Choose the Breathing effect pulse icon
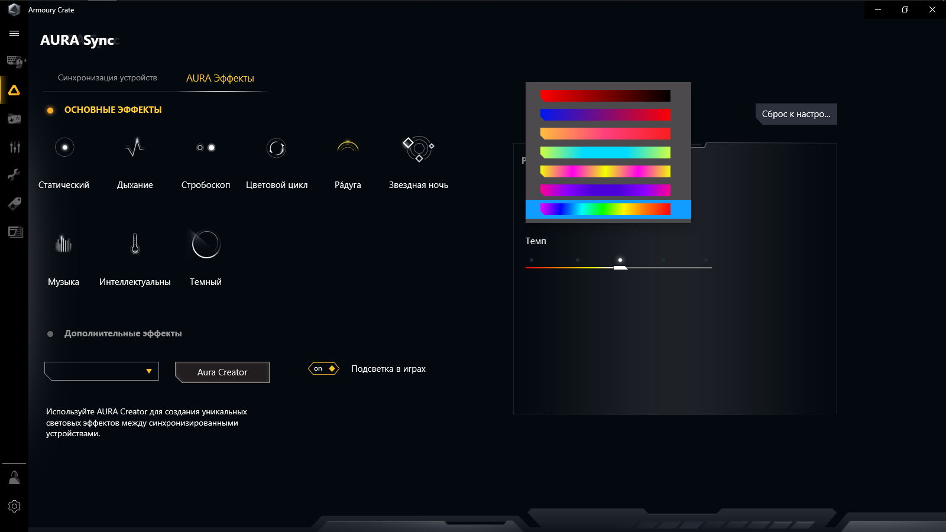946x532 pixels. (135, 147)
